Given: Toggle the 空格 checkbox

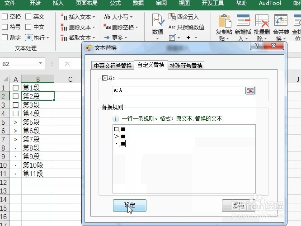Looking at the screenshot, I should click(x=5, y=17).
